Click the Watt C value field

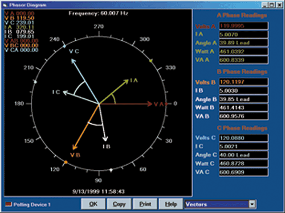(x=243, y=164)
